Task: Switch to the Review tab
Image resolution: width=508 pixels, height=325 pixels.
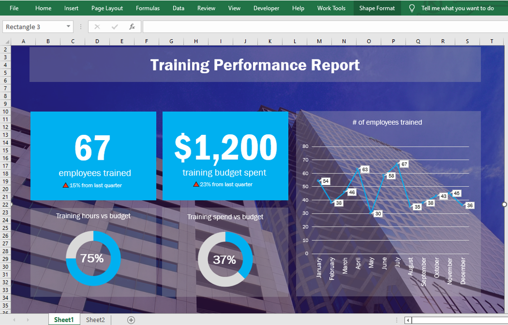Action: 206,8
